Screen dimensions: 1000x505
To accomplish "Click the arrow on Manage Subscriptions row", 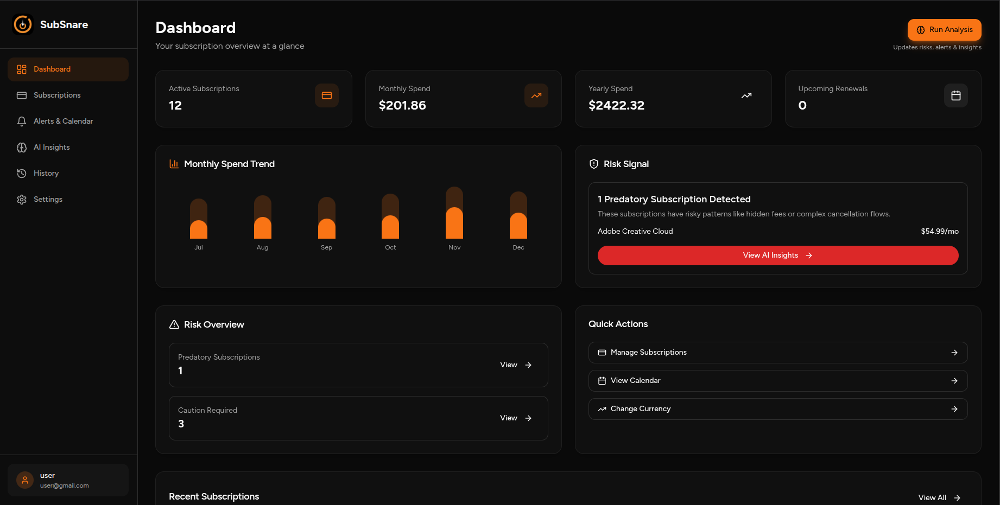I will point(954,353).
